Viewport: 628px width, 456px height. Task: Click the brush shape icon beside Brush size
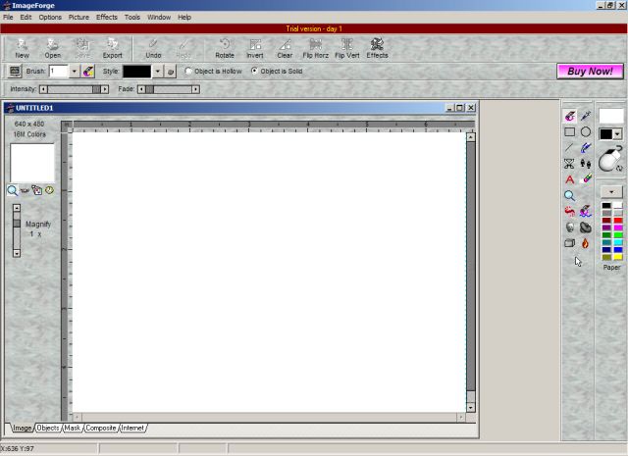pyautogui.click(x=88, y=72)
